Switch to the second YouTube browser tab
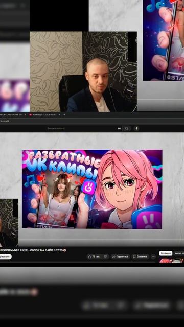Image resolution: width=184 pixels, height=327 pixels. [44, 114]
